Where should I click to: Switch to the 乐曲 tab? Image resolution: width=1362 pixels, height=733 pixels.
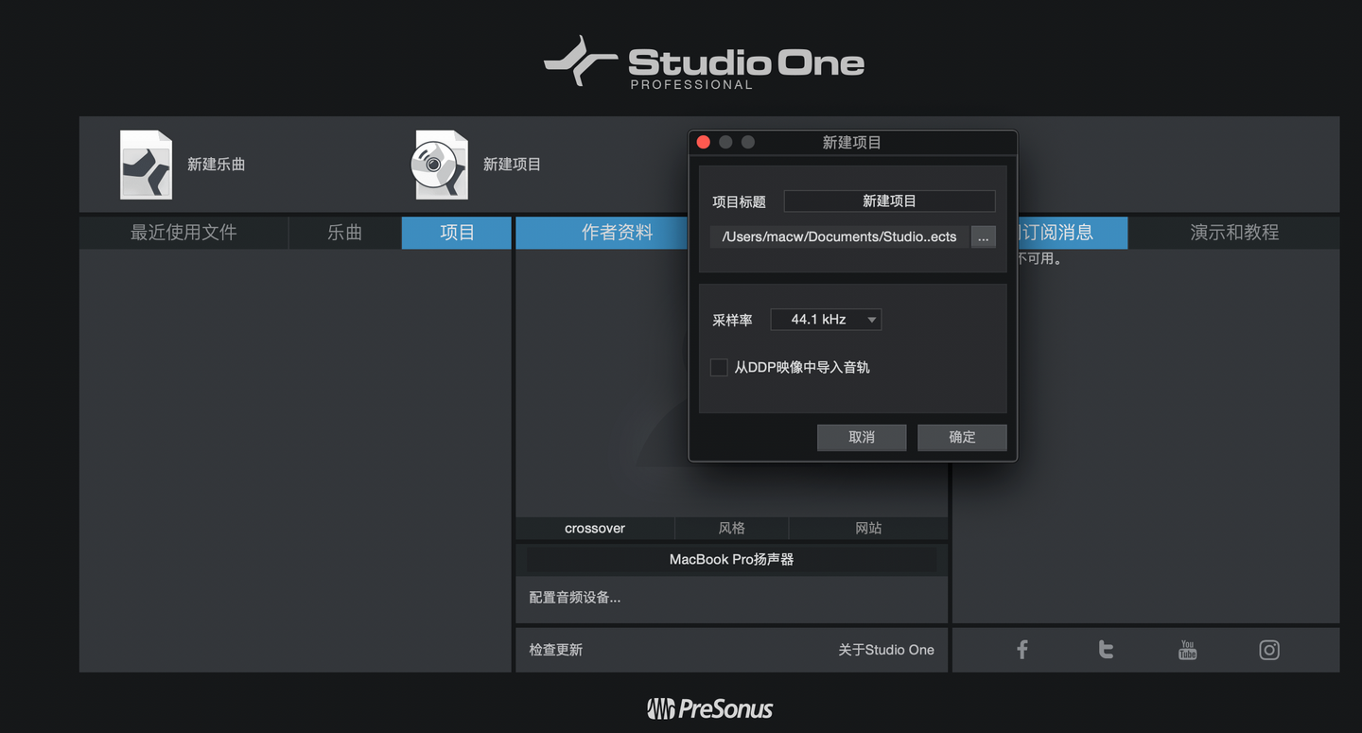point(345,233)
